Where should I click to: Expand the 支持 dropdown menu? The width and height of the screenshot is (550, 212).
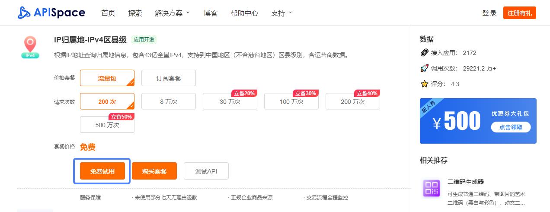pyautogui.click(x=281, y=13)
